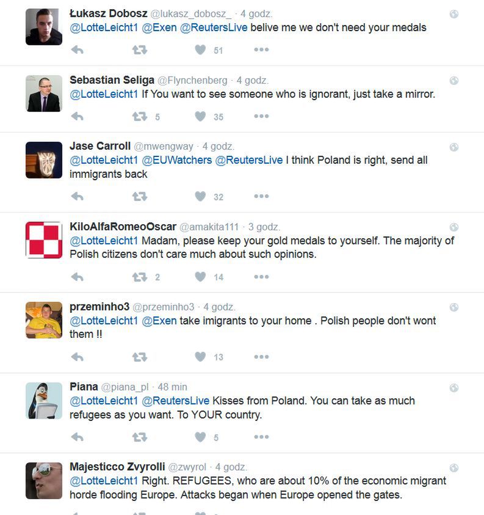
Task: Toggle like on Sebastian Seliga's tweet
Action: click(x=200, y=116)
